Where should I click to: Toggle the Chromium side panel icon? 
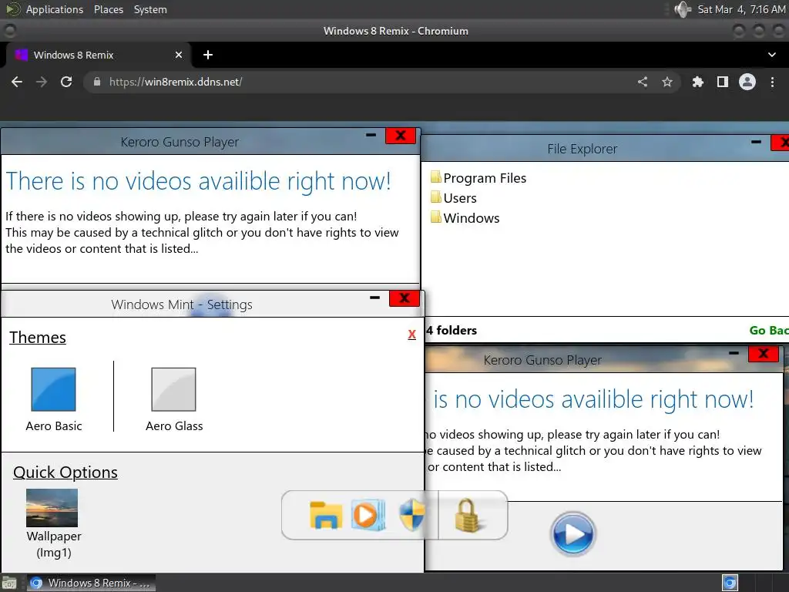pos(723,82)
